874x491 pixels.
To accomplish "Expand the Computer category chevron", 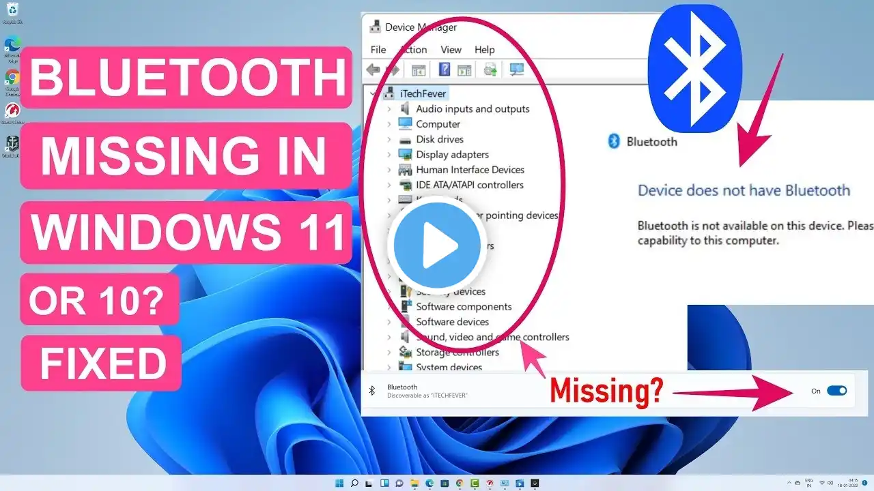I will click(389, 124).
